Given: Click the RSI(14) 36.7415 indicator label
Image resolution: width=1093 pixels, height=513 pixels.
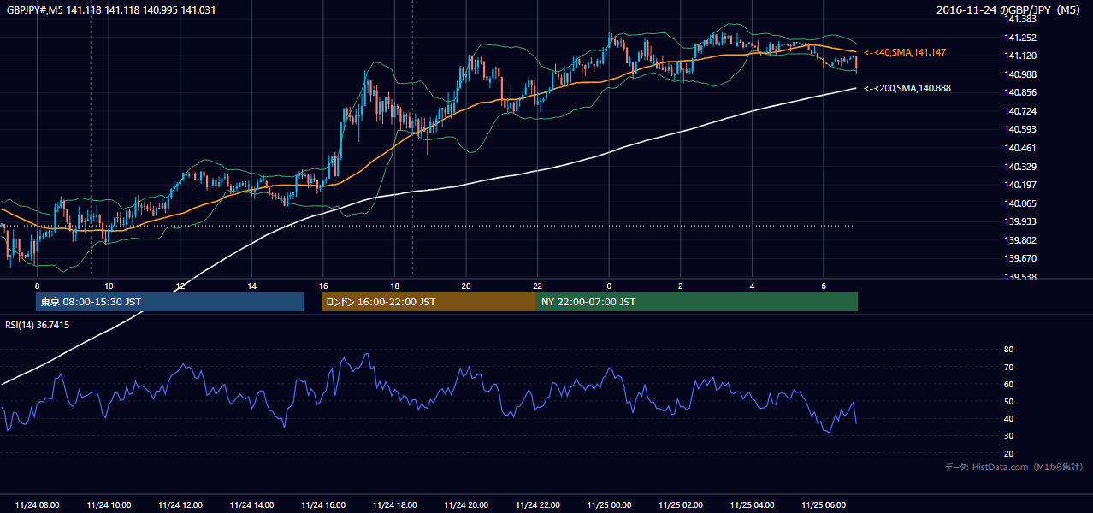Looking at the screenshot, I should click(x=38, y=325).
